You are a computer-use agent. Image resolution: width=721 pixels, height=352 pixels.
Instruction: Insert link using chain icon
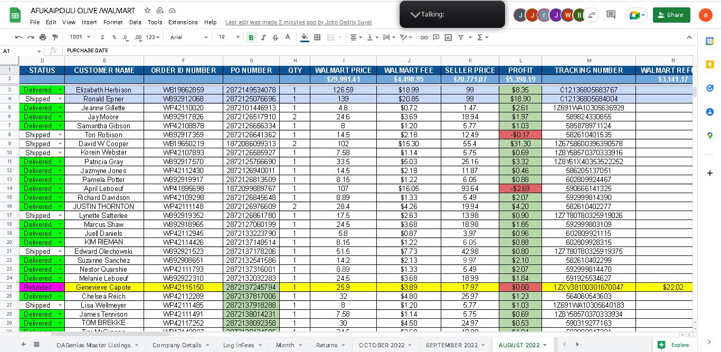point(424,37)
